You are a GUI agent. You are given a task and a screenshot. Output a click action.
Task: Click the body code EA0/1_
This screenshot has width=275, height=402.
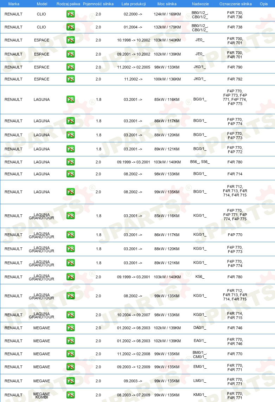[x=200, y=341]
